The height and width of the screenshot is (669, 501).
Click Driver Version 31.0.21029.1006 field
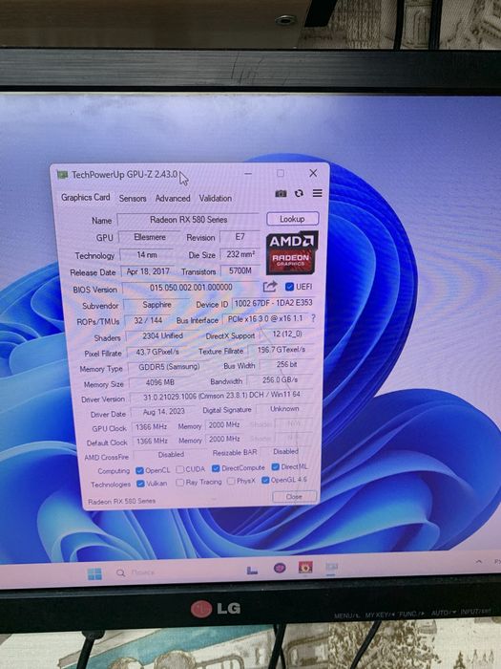[x=221, y=396]
